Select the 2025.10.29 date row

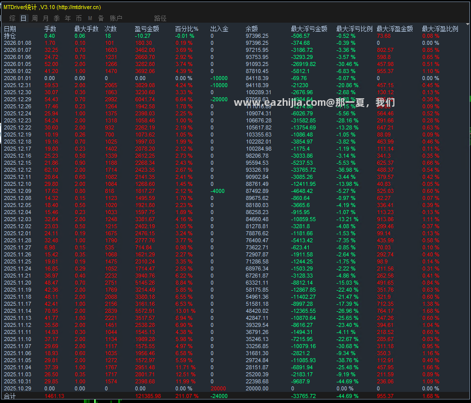pyautogui.click(x=18, y=388)
